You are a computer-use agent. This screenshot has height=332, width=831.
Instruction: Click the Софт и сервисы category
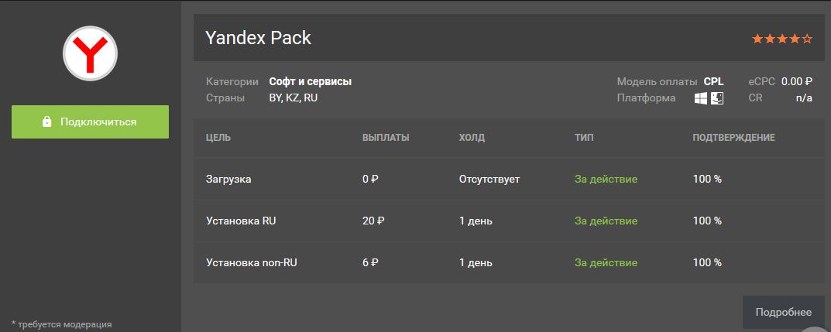(x=310, y=81)
